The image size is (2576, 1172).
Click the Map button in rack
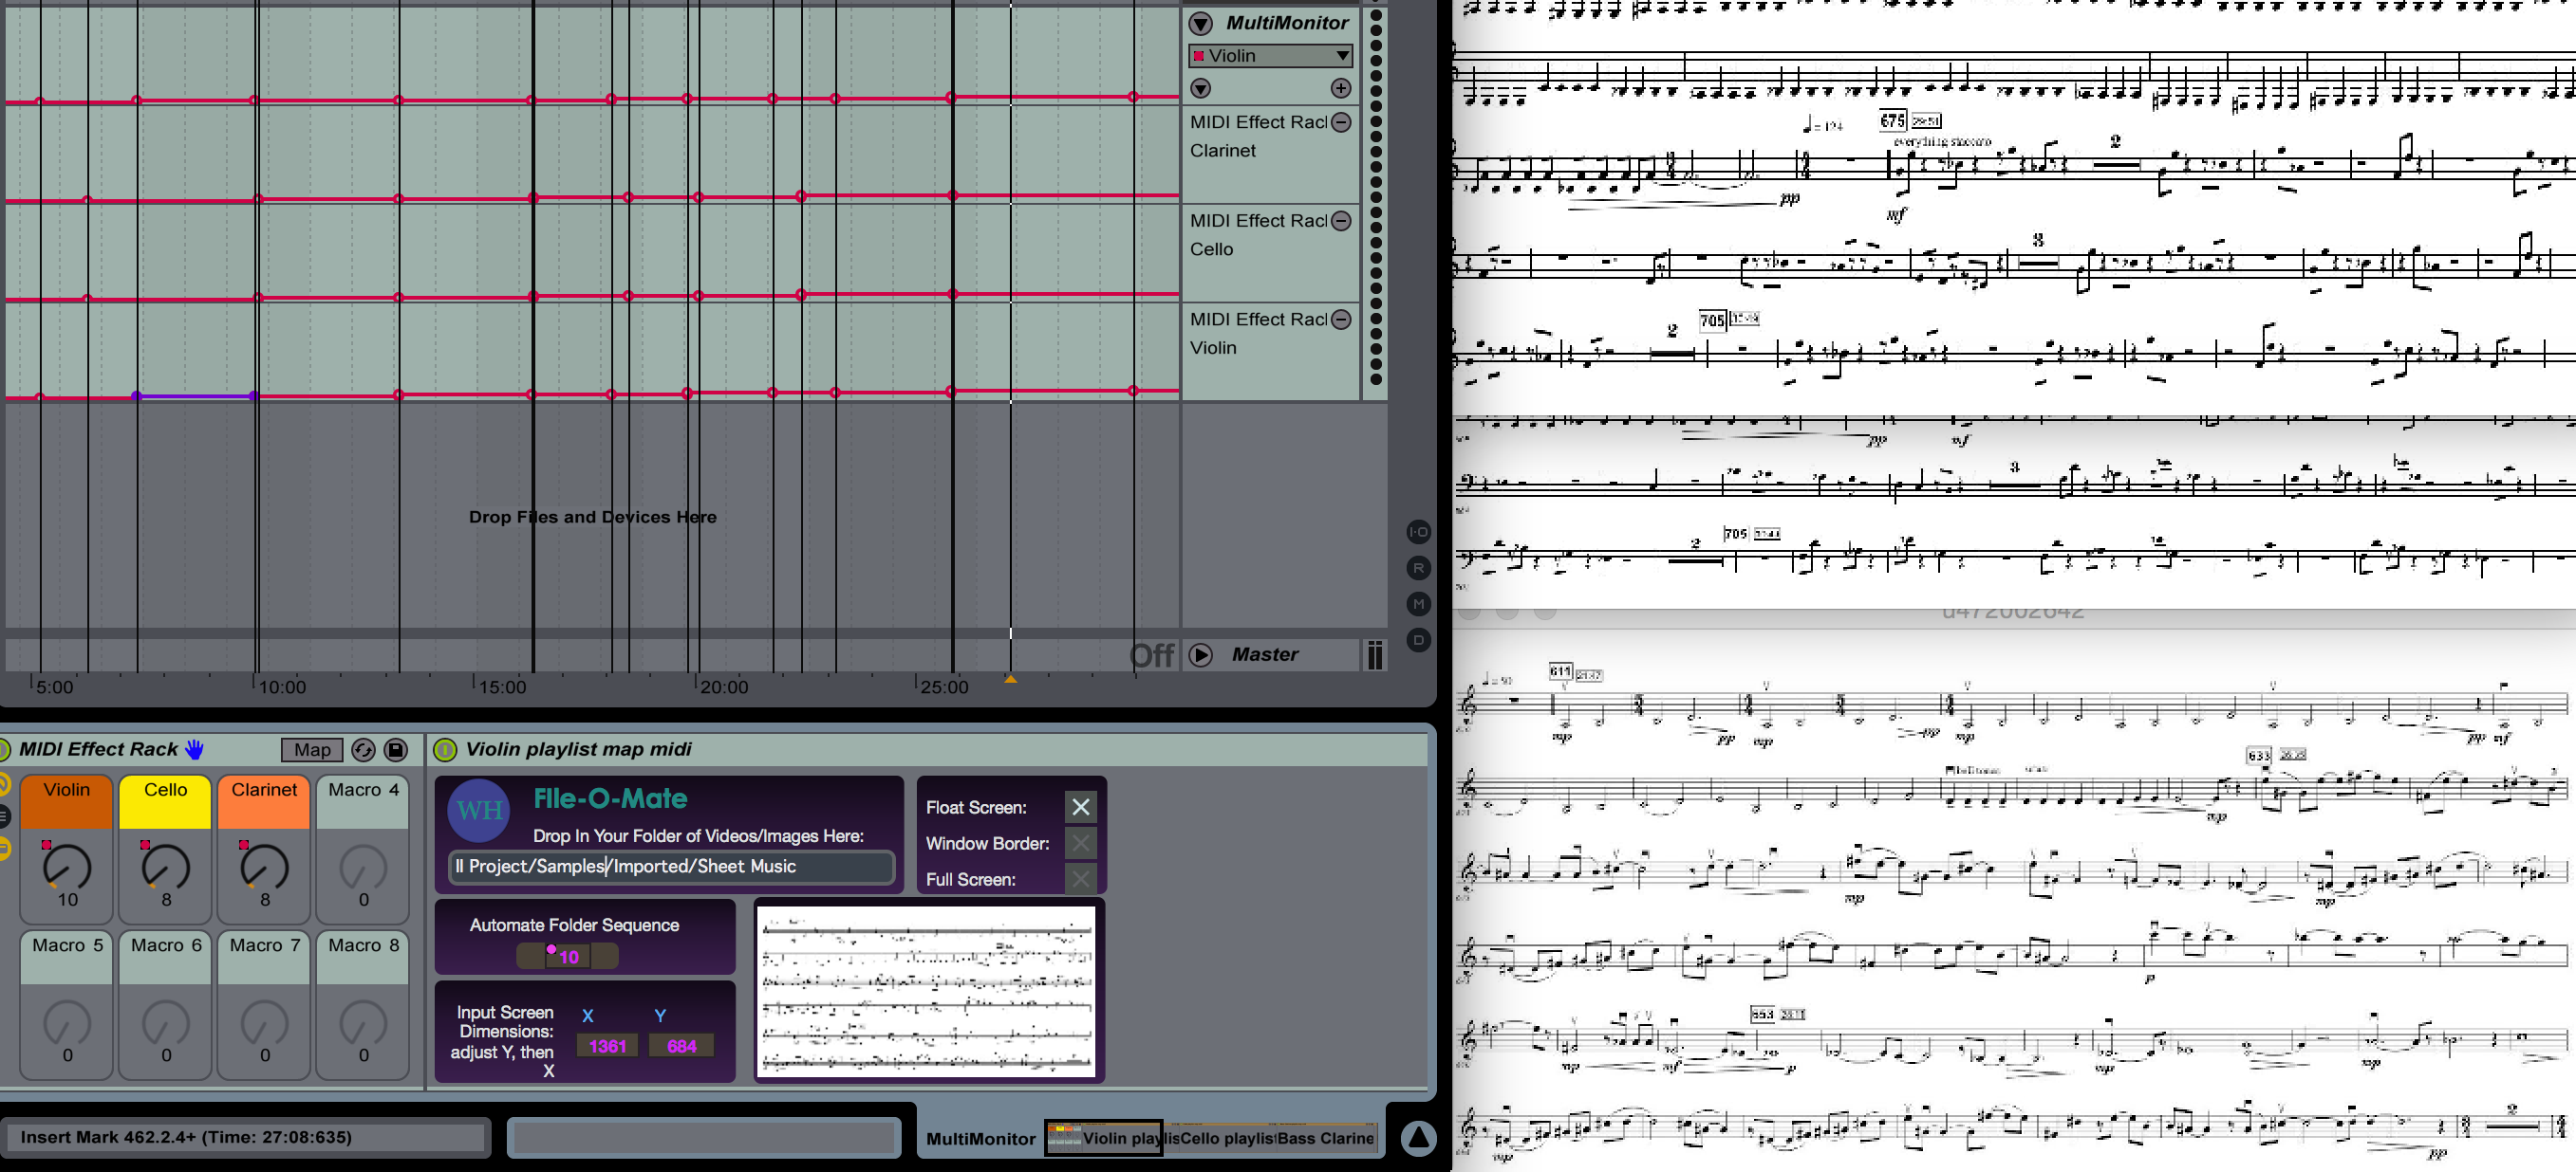pyautogui.click(x=312, y=749)
